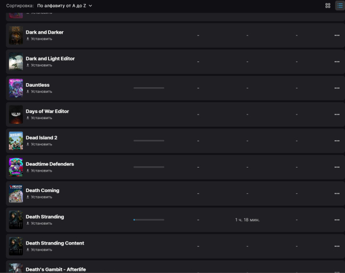The width and height of the screenshot is (345, 273).
Task: Open more options for Dark and Darker
Action: pyautogui.click(x=336, y=35)
